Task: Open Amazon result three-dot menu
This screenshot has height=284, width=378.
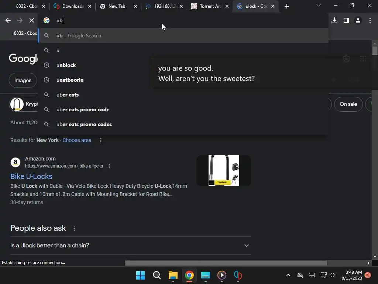Action: (109, 166)
